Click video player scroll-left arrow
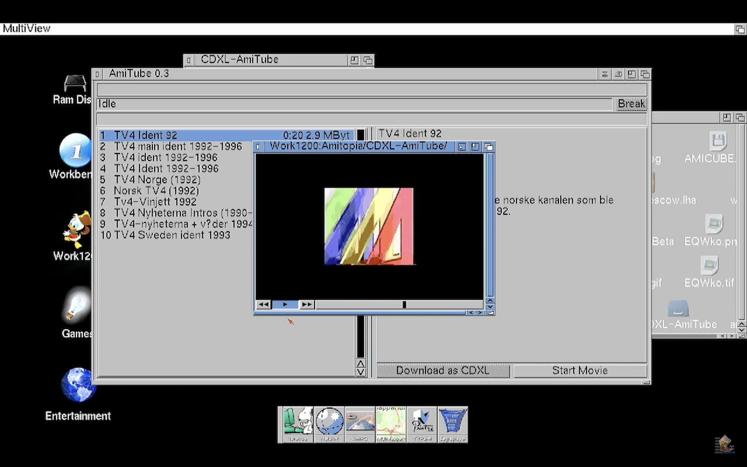Screen dimensions: 747x467 click(x=471, y=313)
